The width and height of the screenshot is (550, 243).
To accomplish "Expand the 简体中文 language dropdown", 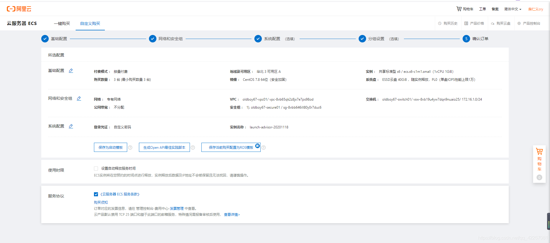I will (x=513, y=9).
